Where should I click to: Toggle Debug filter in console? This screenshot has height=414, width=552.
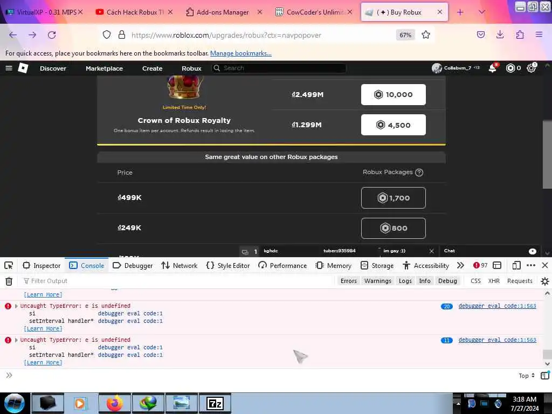447,281
